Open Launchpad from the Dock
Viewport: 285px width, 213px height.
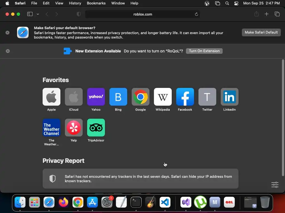[x=34, y=202]
